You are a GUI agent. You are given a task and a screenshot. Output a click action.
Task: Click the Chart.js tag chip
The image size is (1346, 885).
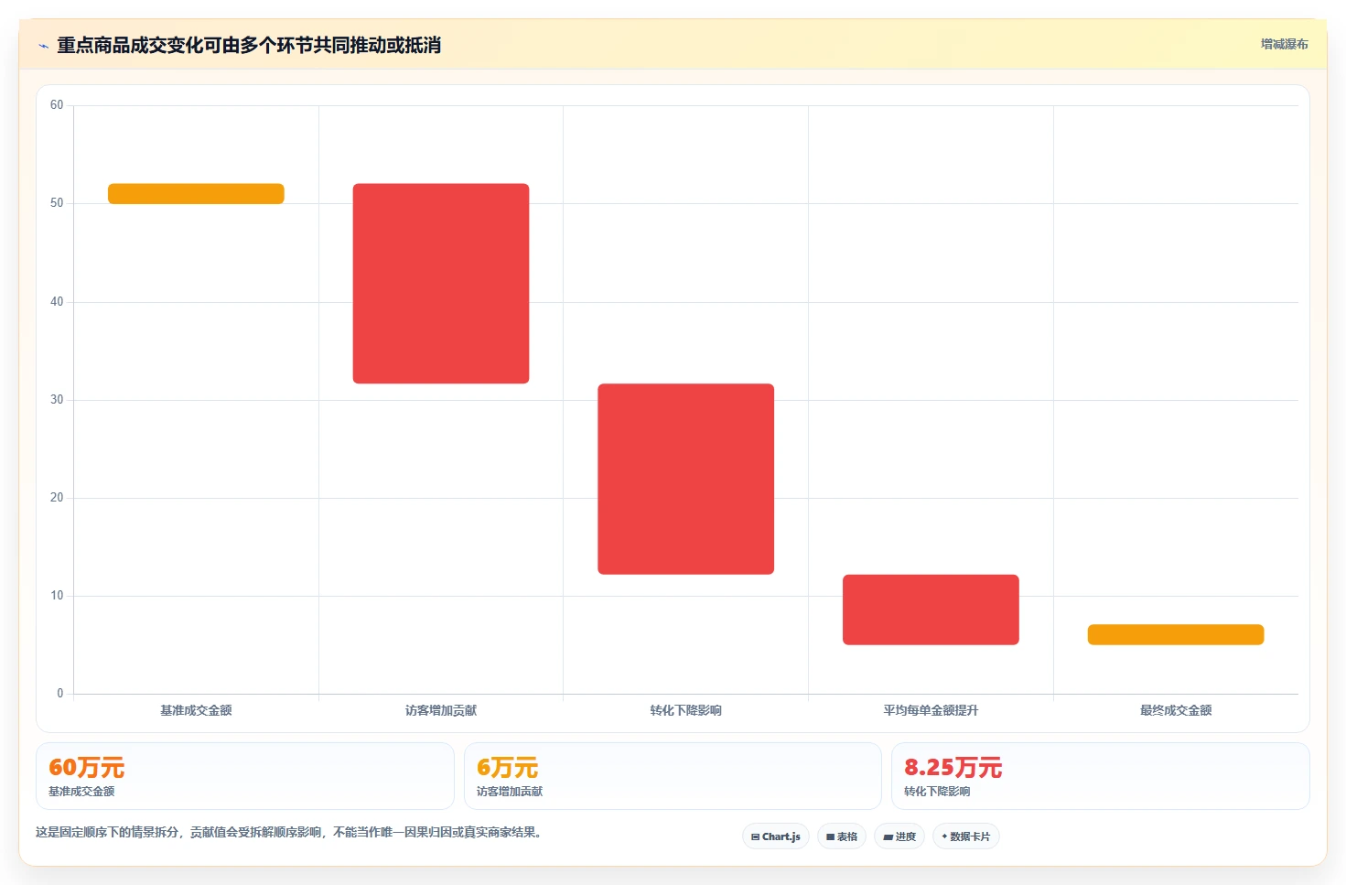(x=775, y=836)
